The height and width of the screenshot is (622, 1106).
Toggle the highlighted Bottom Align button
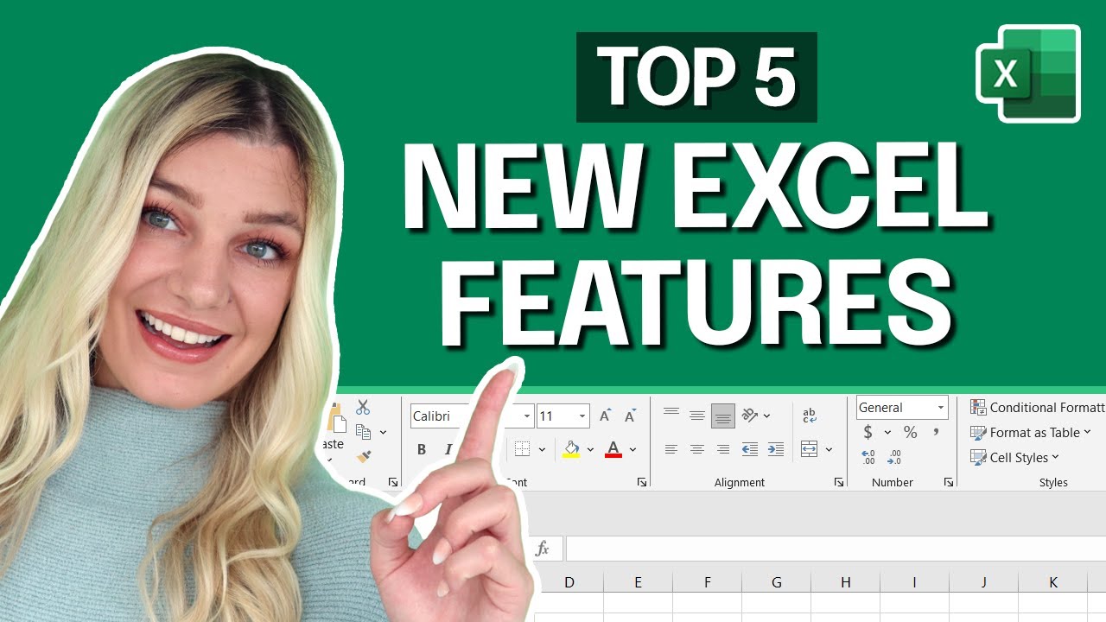723,416
